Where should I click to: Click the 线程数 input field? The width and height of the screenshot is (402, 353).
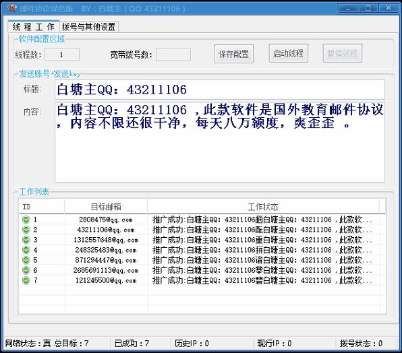point(62,55)
